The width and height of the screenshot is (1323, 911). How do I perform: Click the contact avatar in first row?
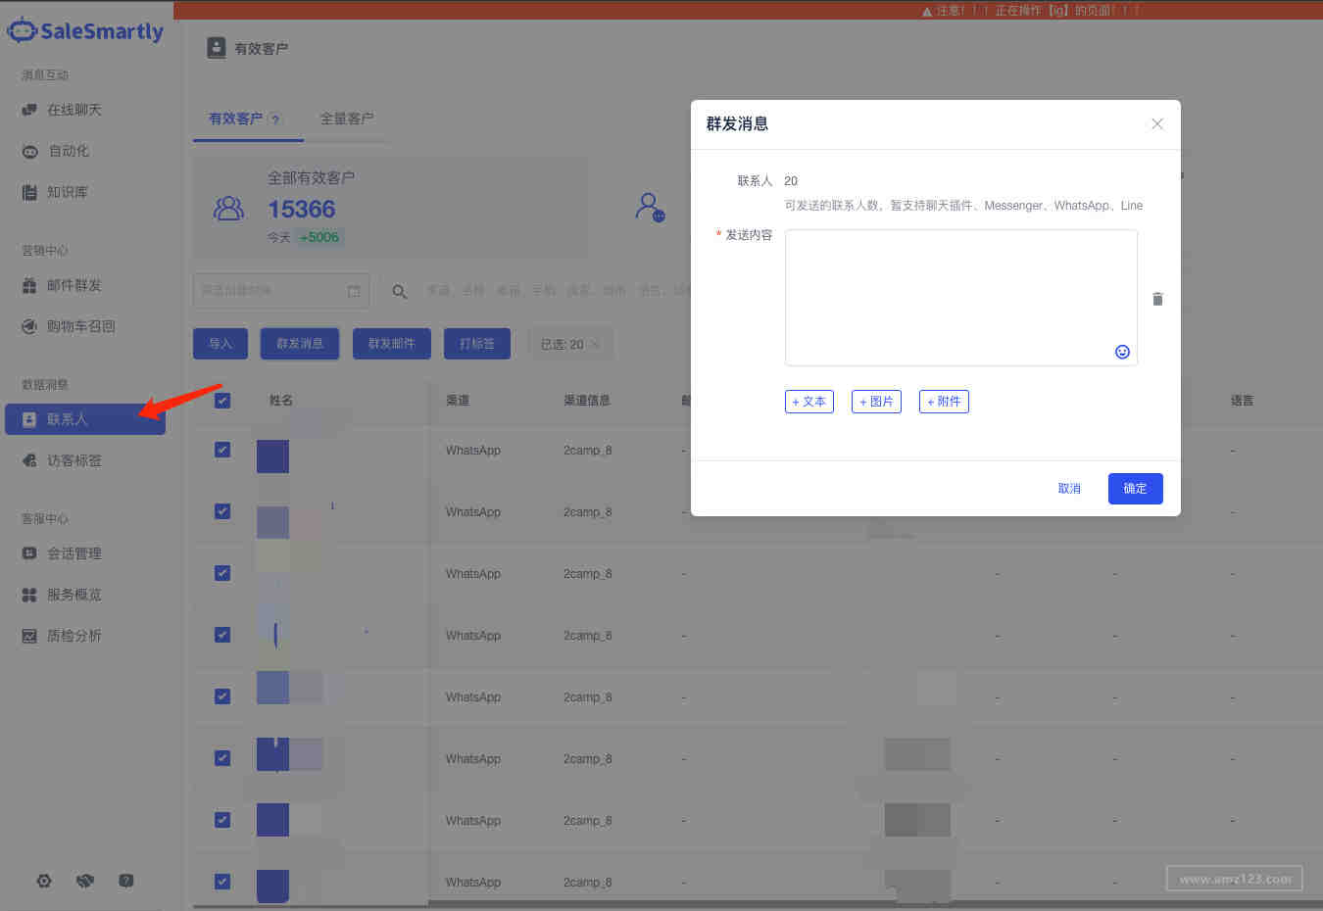[272, 456]
